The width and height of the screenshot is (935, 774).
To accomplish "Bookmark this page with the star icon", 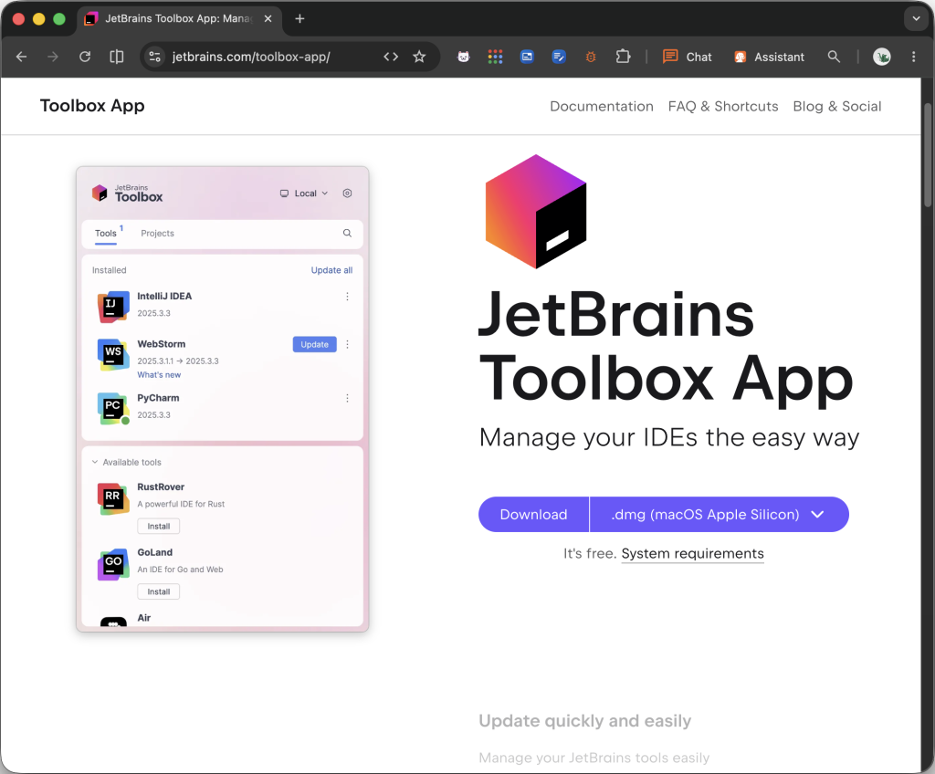I will [419, 57].
